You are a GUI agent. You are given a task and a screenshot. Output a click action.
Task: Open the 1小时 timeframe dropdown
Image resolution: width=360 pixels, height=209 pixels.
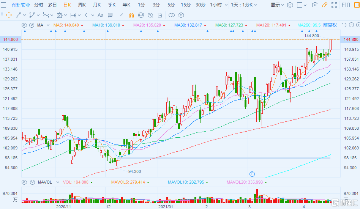click(219, 5)
